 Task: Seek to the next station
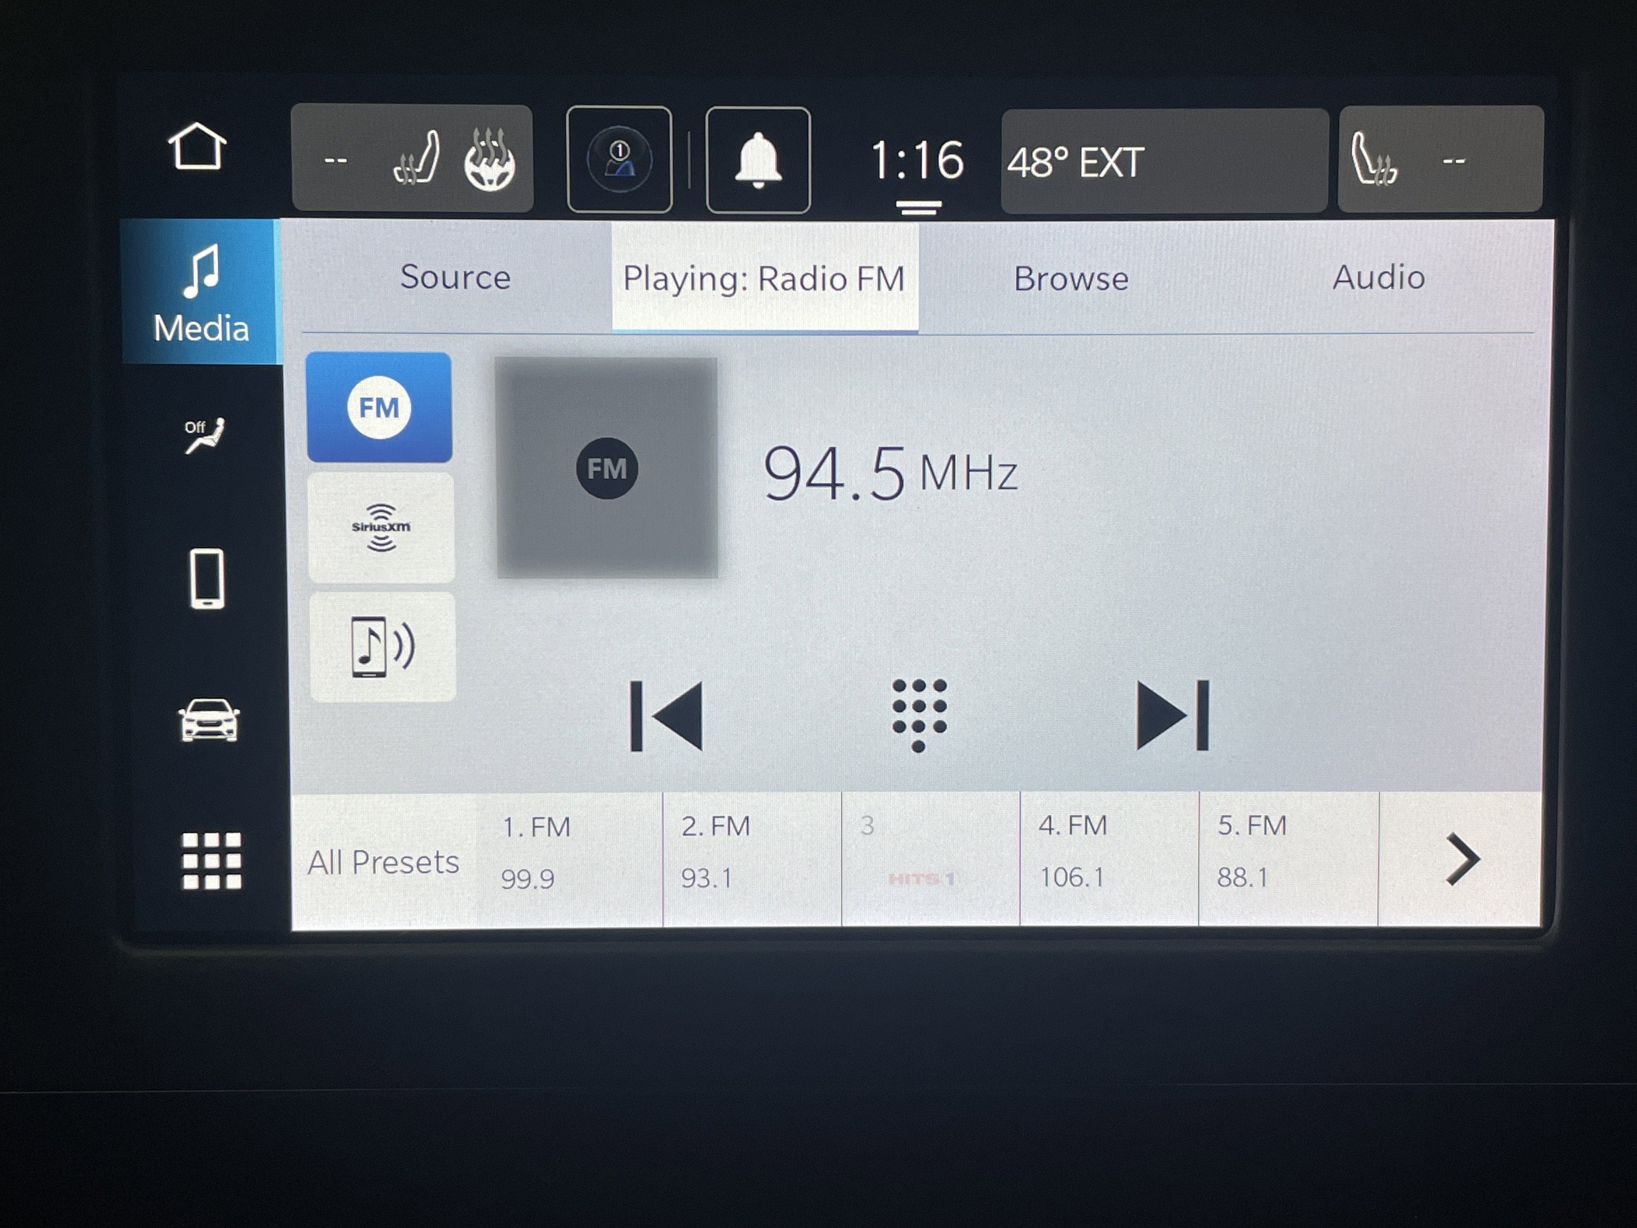tap(1172, 715)
